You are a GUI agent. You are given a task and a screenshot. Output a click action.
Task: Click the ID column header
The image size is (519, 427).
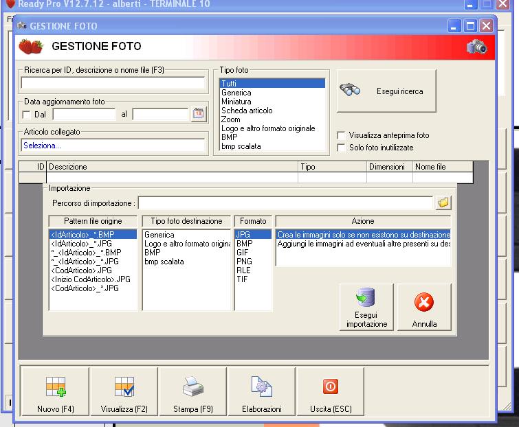point(33,167)
